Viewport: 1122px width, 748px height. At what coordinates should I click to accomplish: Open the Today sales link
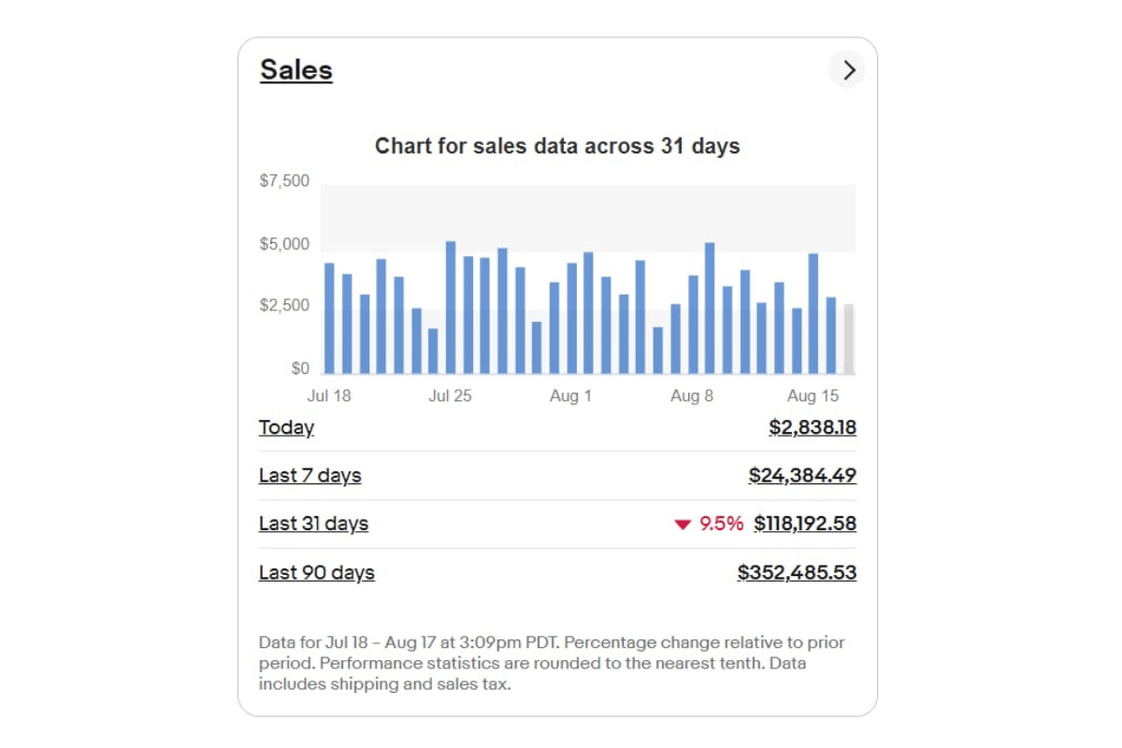[286, 427]
